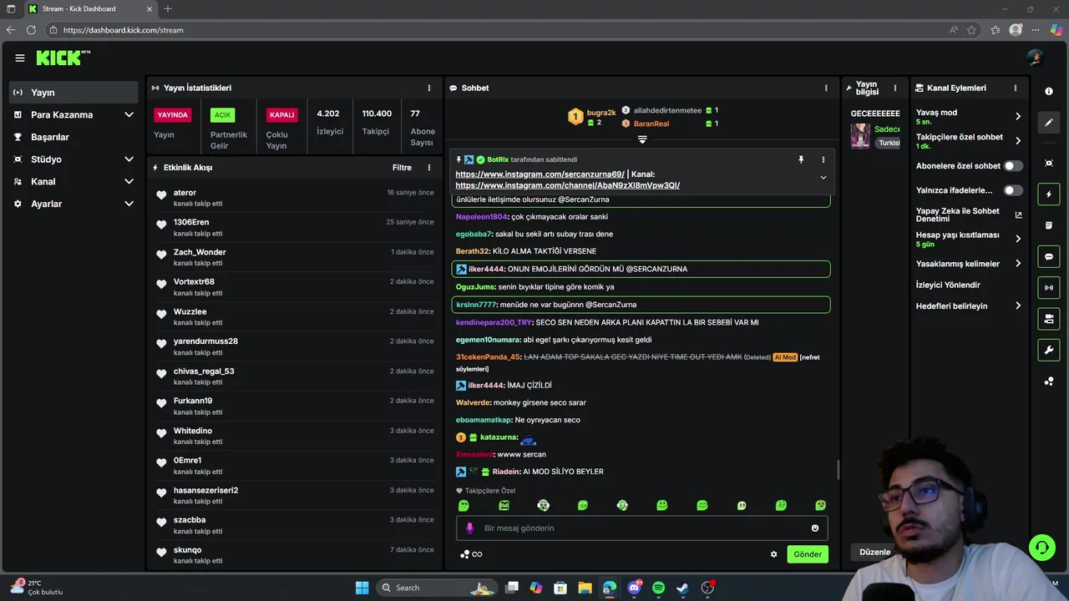The height and width of the screenshot is (601, 1069).
Task: Click the Gönder send button
Action: [x=808, y=554]
